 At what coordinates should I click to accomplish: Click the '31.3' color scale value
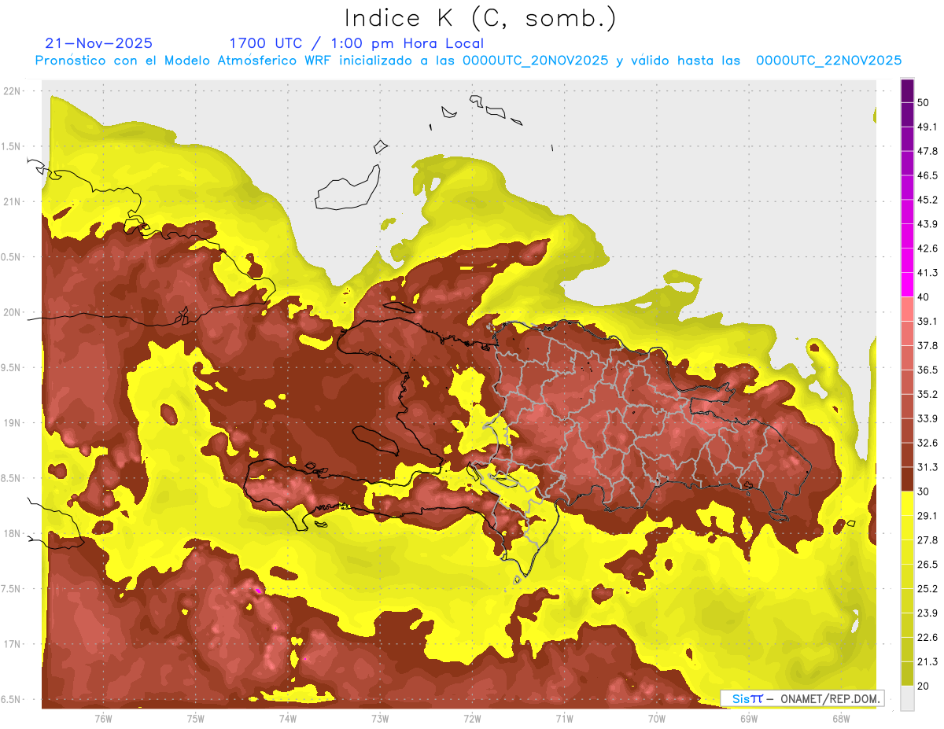coord(927,467)
